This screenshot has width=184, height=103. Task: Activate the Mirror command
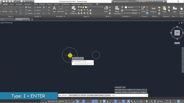(37, 10)
